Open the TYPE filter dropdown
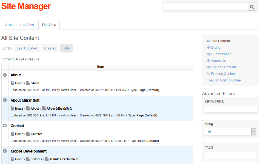Screen dimensions: 260x164 (253, 131)
